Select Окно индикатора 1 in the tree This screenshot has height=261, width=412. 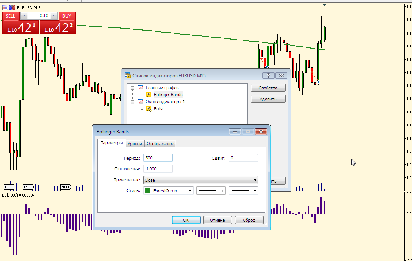pyautogui.click(x=165, y=102)
